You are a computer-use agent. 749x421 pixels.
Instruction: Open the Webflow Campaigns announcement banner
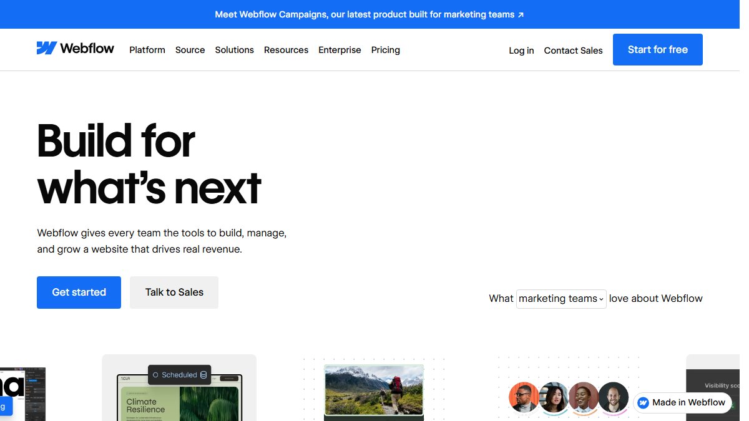[x=370, y=14]
